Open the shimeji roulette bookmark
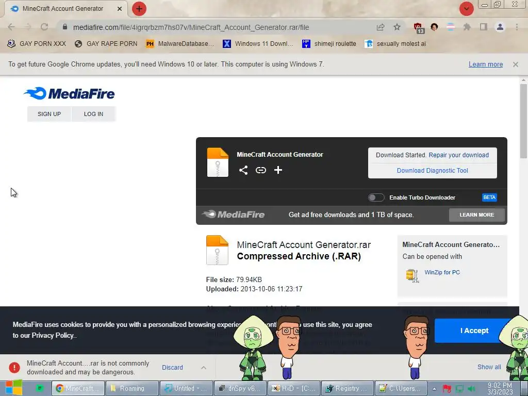Image resolution: width=528 pixels, height=396 pixels. point(329,44)
